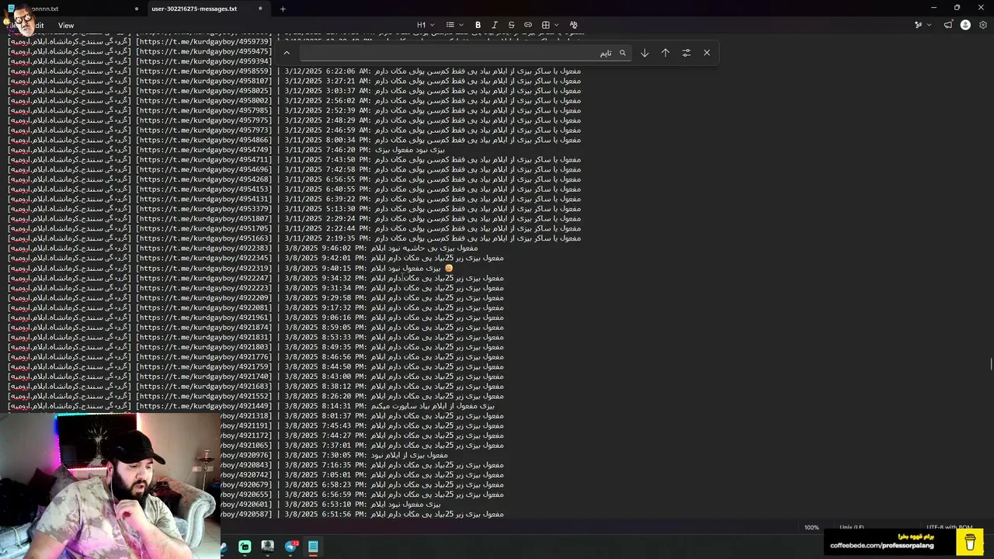Find next match with the down arrow
This screenshot has width=994, height=559.
645,53
